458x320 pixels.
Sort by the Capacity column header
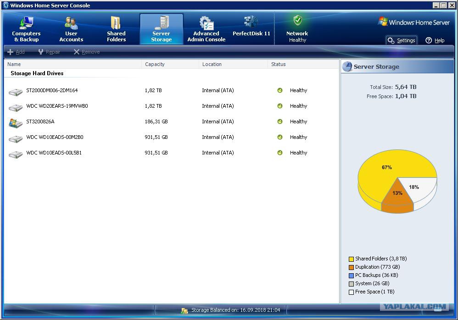coord(170,64)
